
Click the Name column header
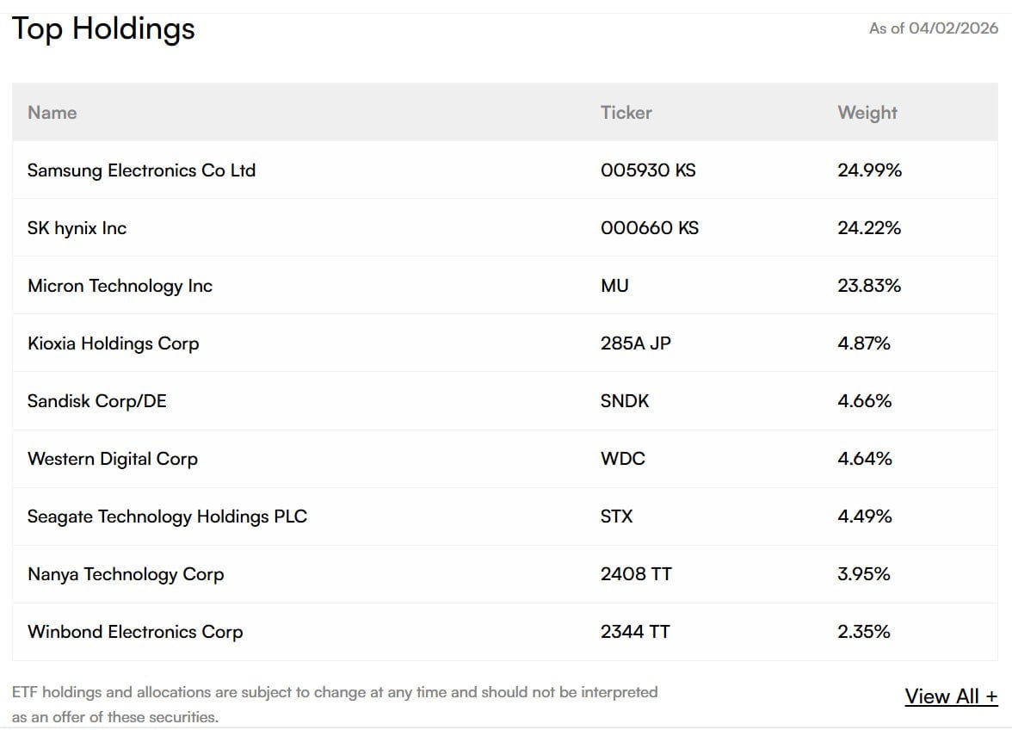(52, 113)
